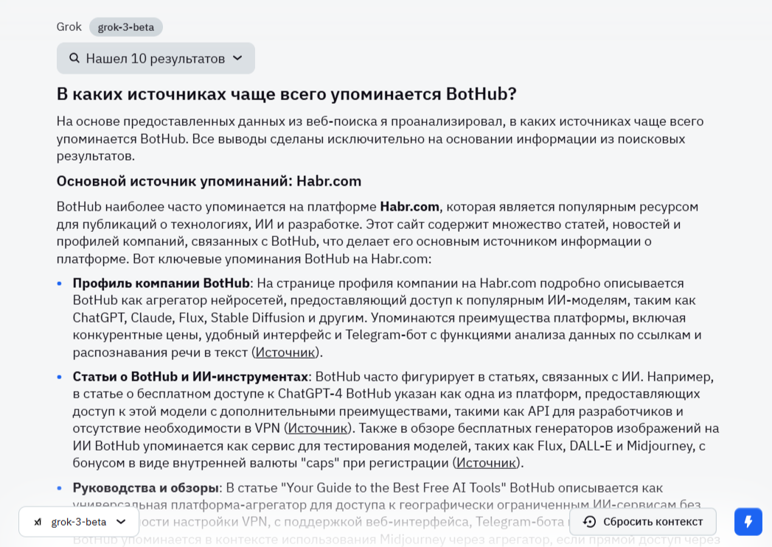Click the grok-3-beta badge next to Grok
Screen dimensions: 772x547
126,27
